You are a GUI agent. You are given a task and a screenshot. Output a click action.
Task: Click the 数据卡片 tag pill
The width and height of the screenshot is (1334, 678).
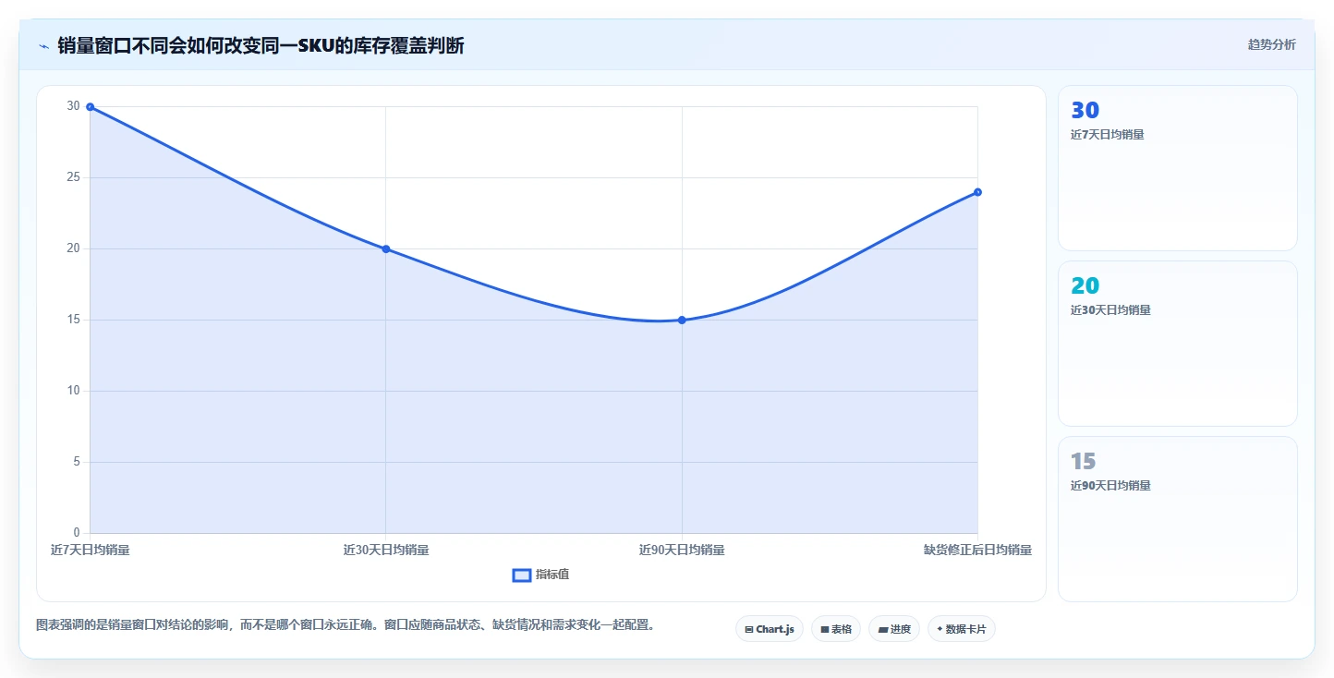[962, 629]
